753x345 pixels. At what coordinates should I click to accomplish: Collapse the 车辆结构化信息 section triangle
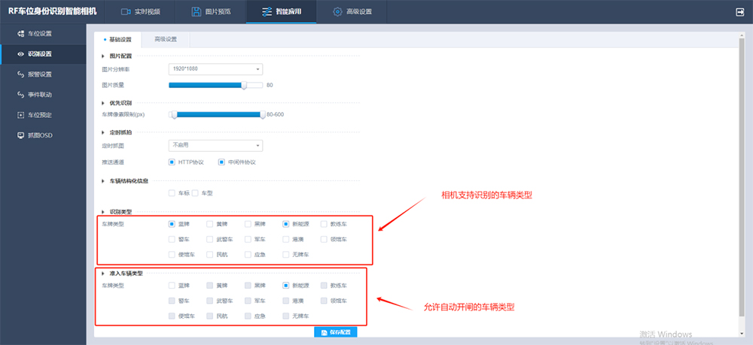tap(103, 181)
